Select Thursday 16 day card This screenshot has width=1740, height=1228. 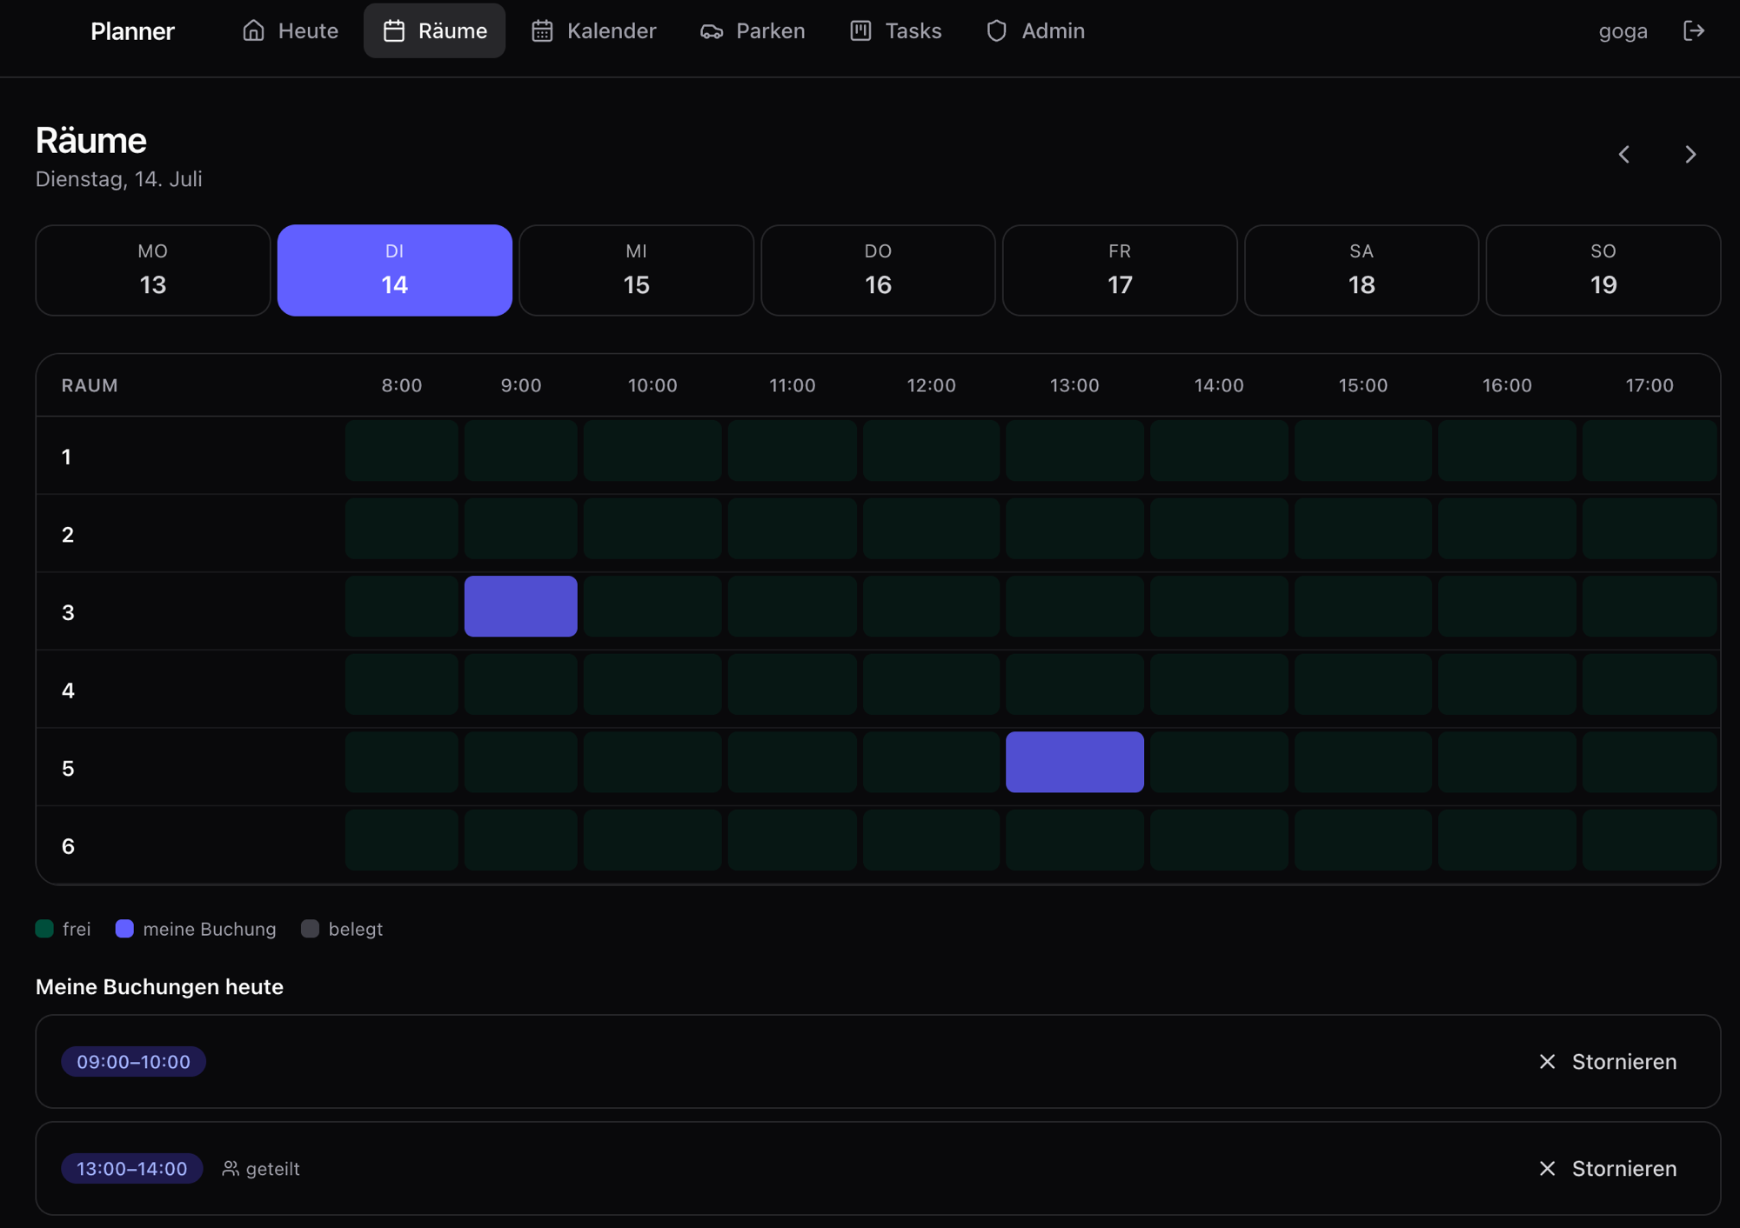pos(878,270)
